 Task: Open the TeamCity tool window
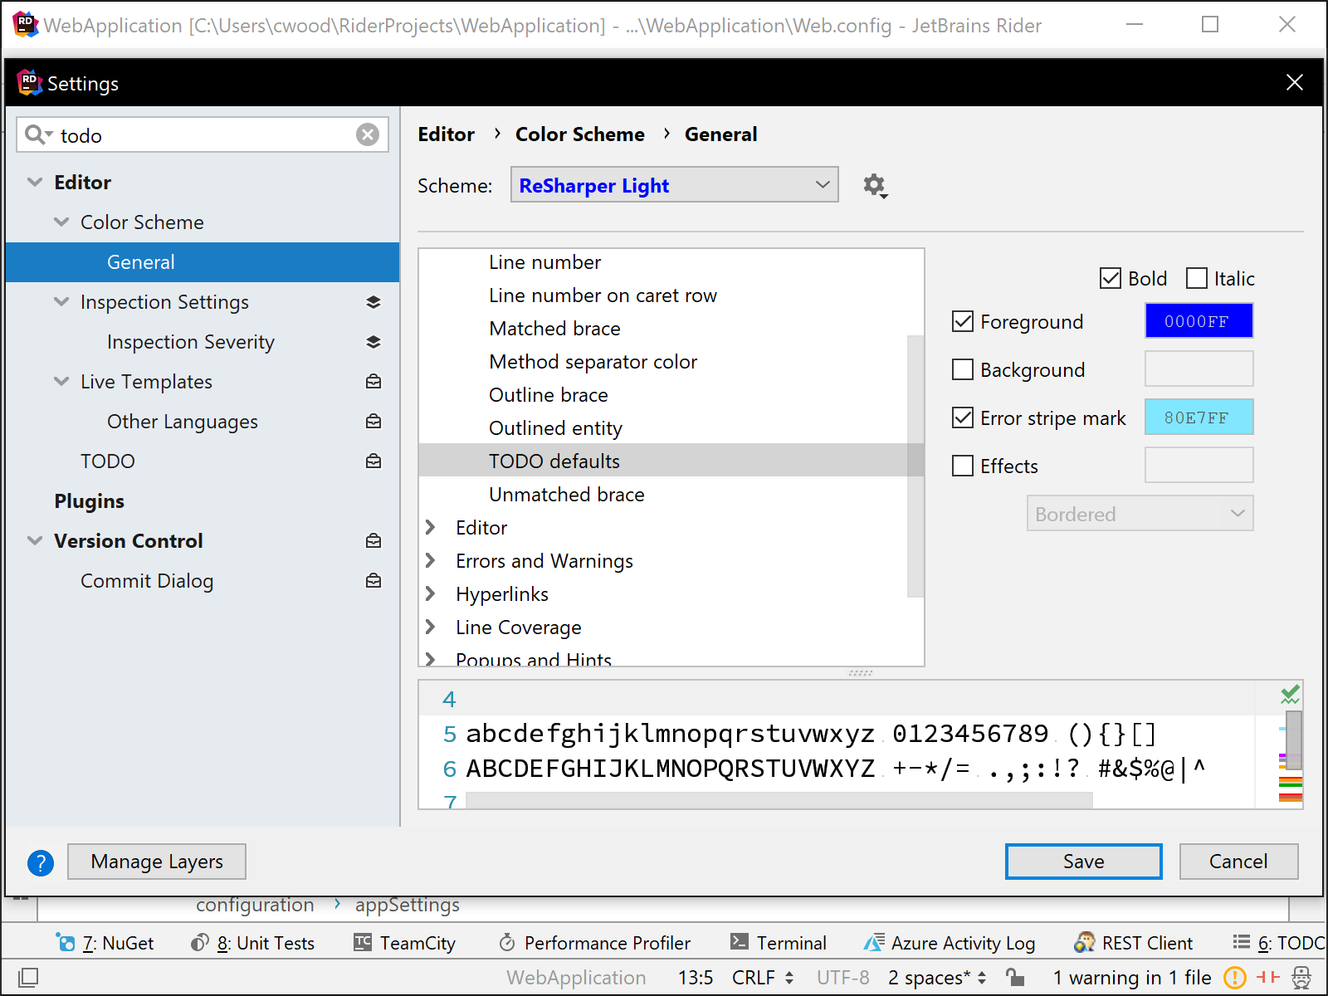point(404,943)
